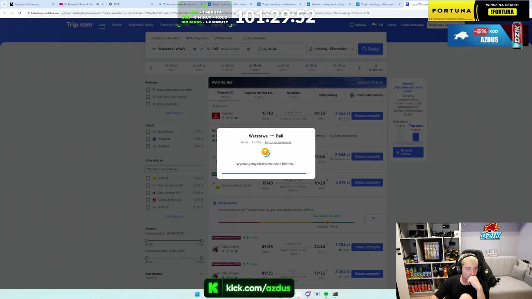This screenshot has height=299, width=532.
Task: Enable Bagaż rejestrowany w cenie filter
Action: pos(148,90)
